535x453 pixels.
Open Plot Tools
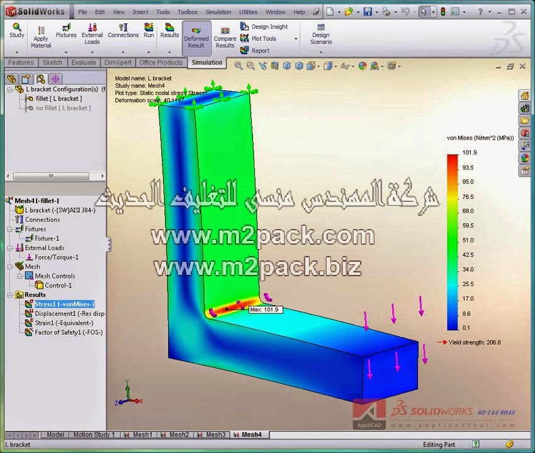(258, 38)
